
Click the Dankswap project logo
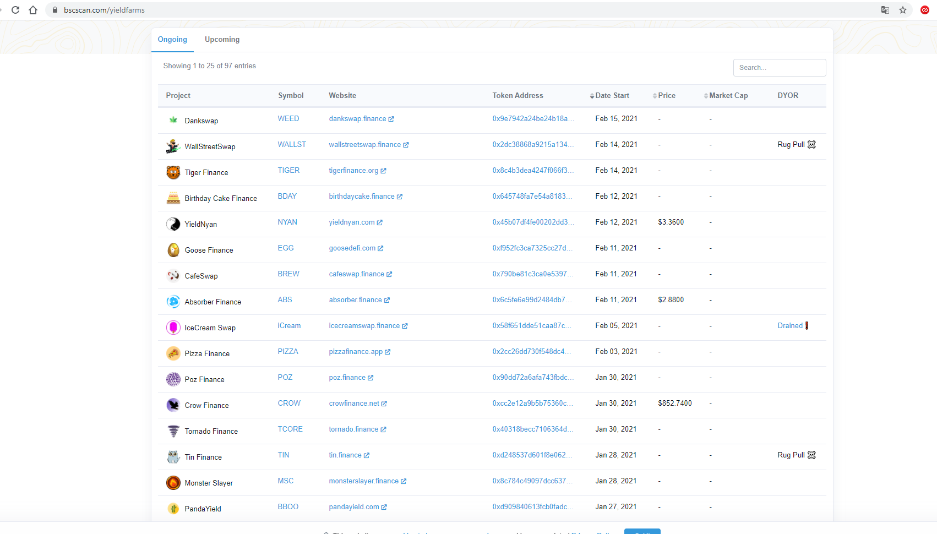[x=173, y=120]
